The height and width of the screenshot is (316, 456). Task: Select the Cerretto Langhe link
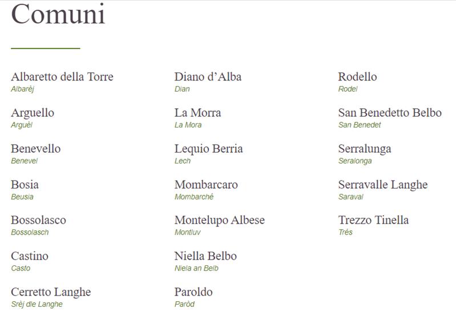point(51,292)
